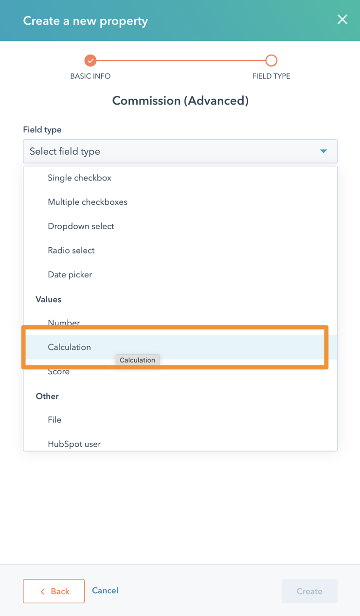
Task: Cancel property creation
Action: (x=105, y=591)
